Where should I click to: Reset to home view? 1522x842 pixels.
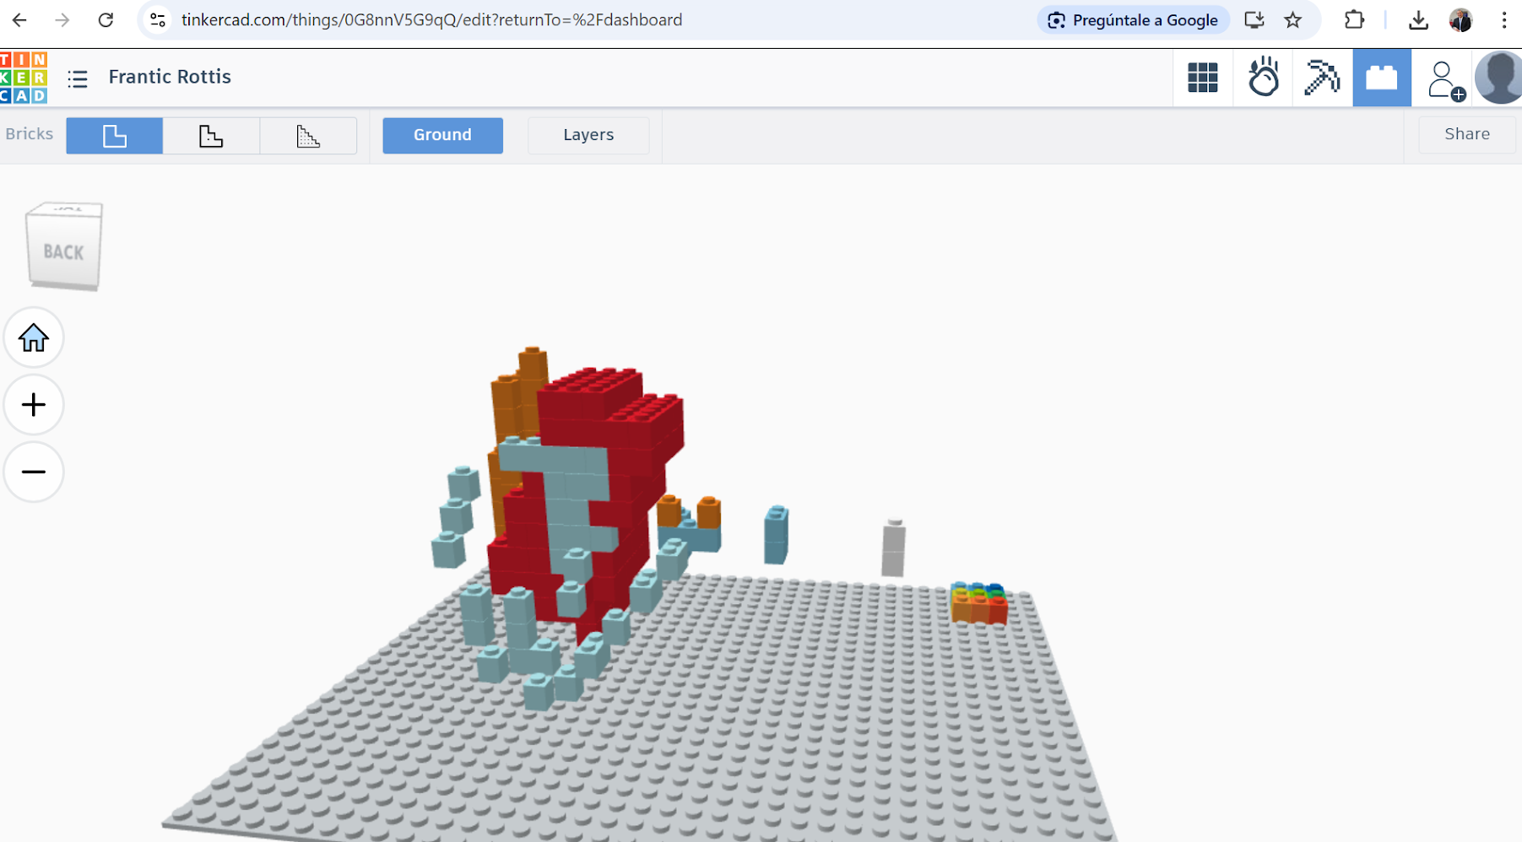click(34, 337)
